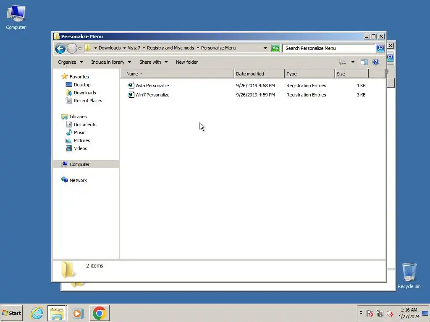Navigate to Registry and Misc mods breadcrumb
Image resolution: width=430 pixels, height=322 pixels.
pyautogui.click(x=170, y=48)
